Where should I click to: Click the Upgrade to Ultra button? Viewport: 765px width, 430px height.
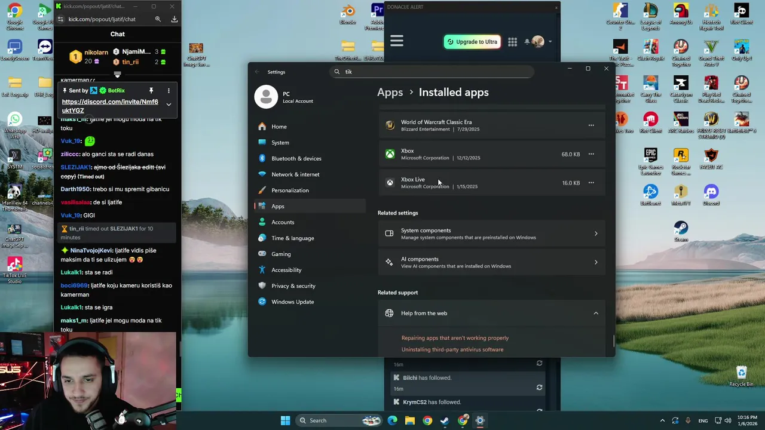pyautogui.click(x=472, y=42)
